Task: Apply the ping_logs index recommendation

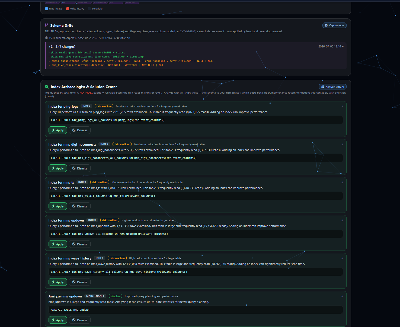Action: coord(58,130)
